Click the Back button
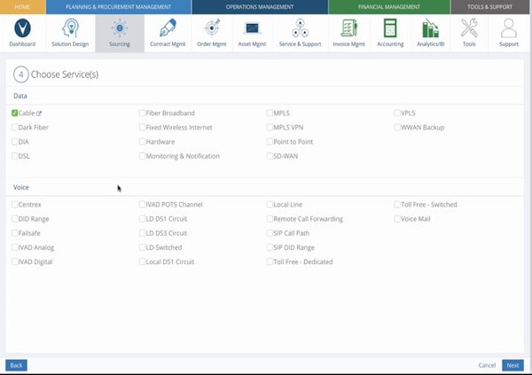 pyautogui.click(x=16, y=365)
